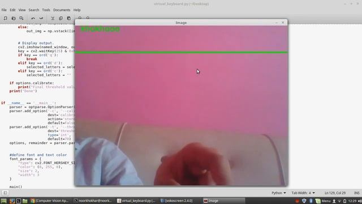The image size is (362, 204).
Task: Open the Documents menu
Action: pyautogui.click(x=62, y=10)
